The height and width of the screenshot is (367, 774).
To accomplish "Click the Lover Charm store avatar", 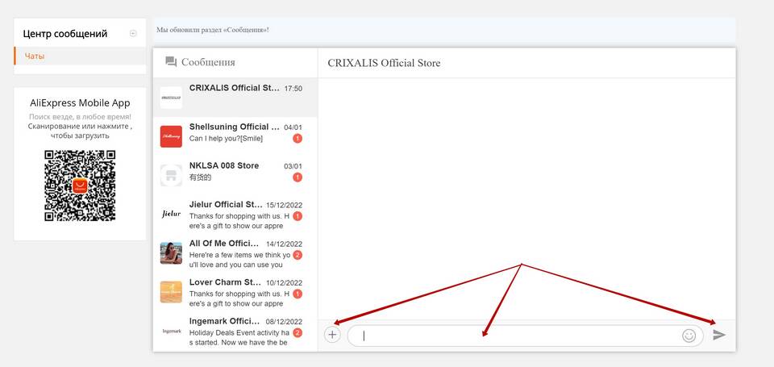I will point(171,292).
